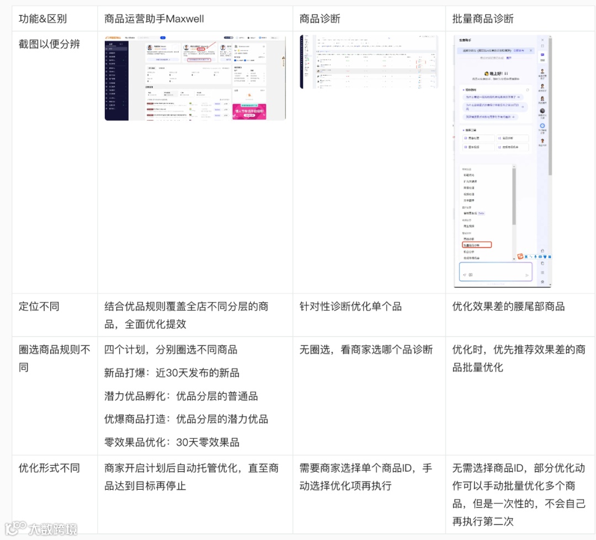Viewport: 596px width, 540px height.
Task: Click the 定位不同 row label
Action: point(39,306)
